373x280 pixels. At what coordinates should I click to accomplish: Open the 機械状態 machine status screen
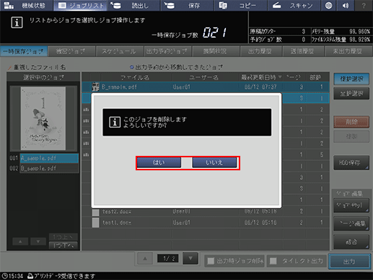coord(27,6)
